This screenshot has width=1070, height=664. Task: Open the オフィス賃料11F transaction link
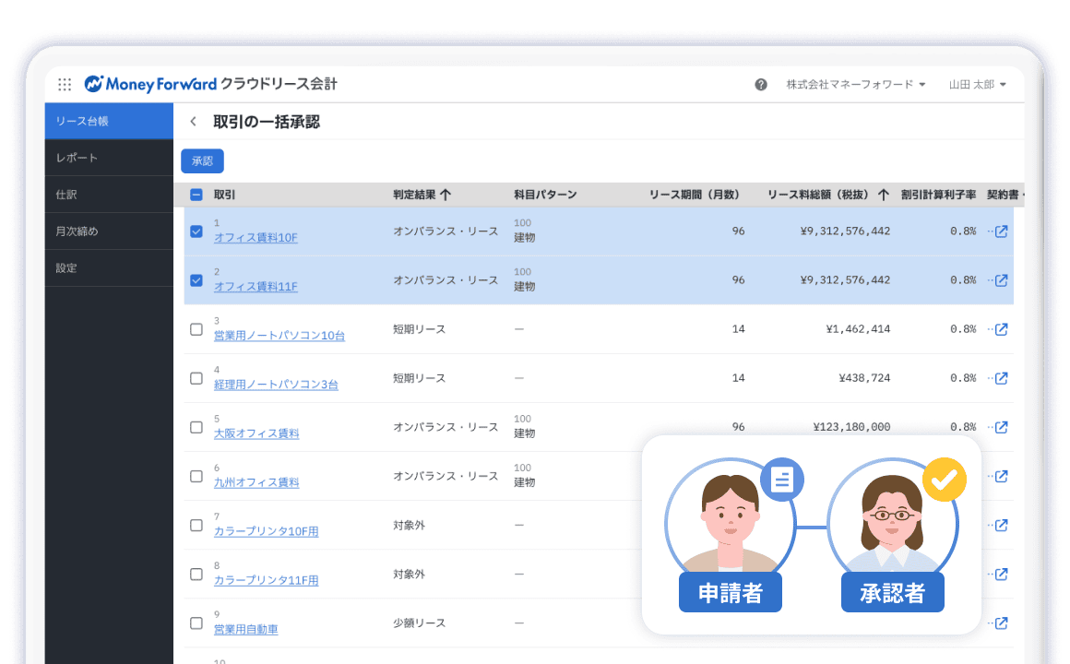tap(256, 287)
